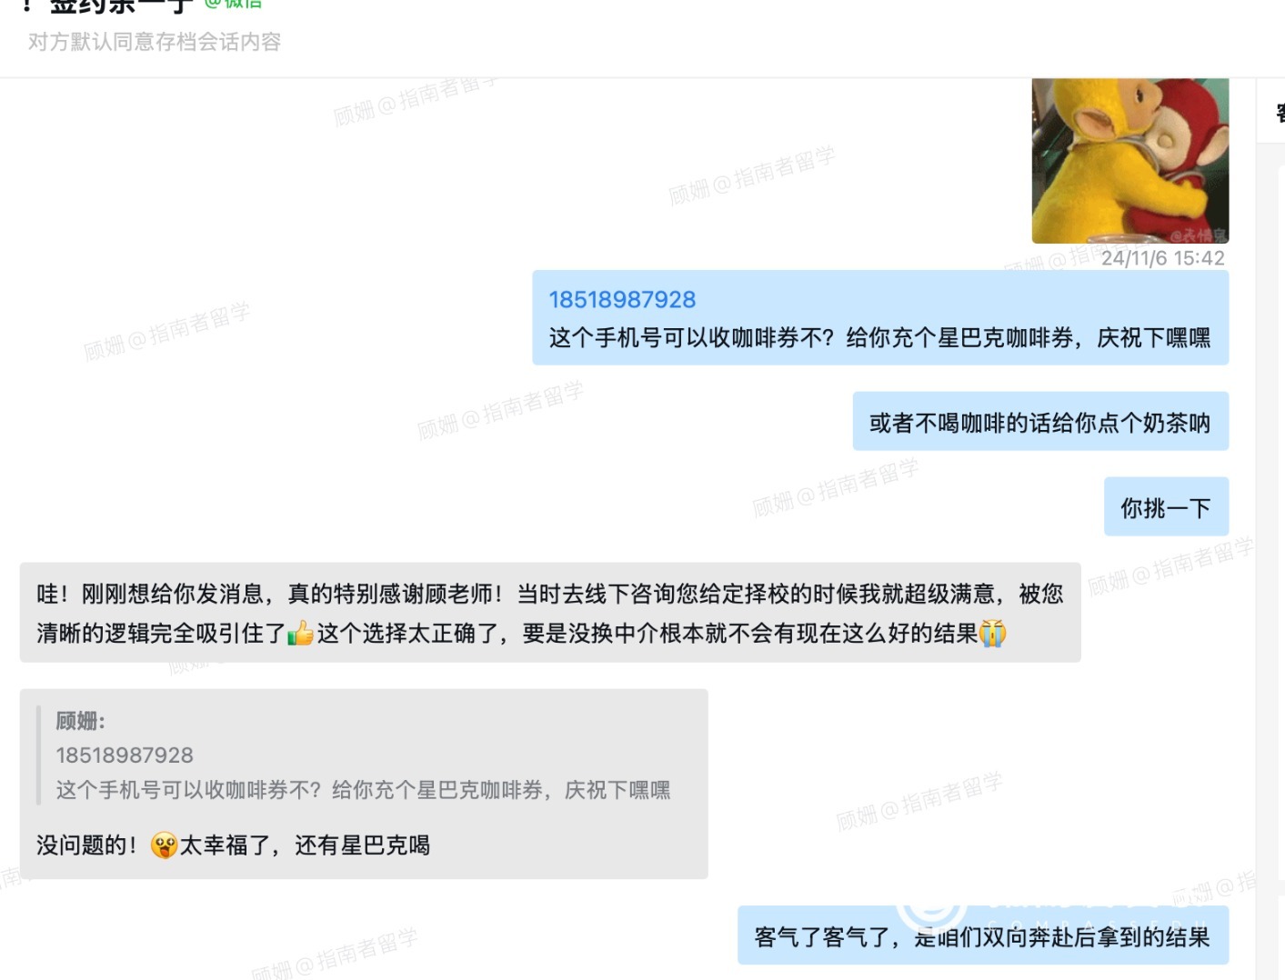The image size is (1285, 980).
Task: Click the thumbs-up emoji in thank-you message
Action: 300,633
